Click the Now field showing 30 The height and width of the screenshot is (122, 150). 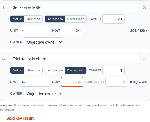72,31
